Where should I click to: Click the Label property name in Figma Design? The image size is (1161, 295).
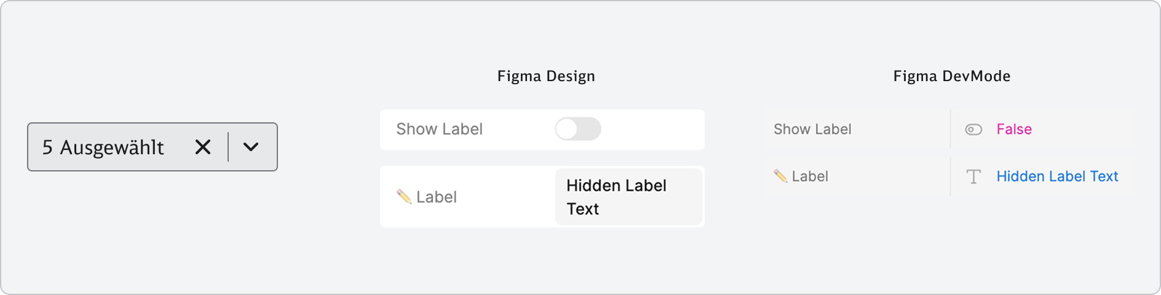click(437, 197)
